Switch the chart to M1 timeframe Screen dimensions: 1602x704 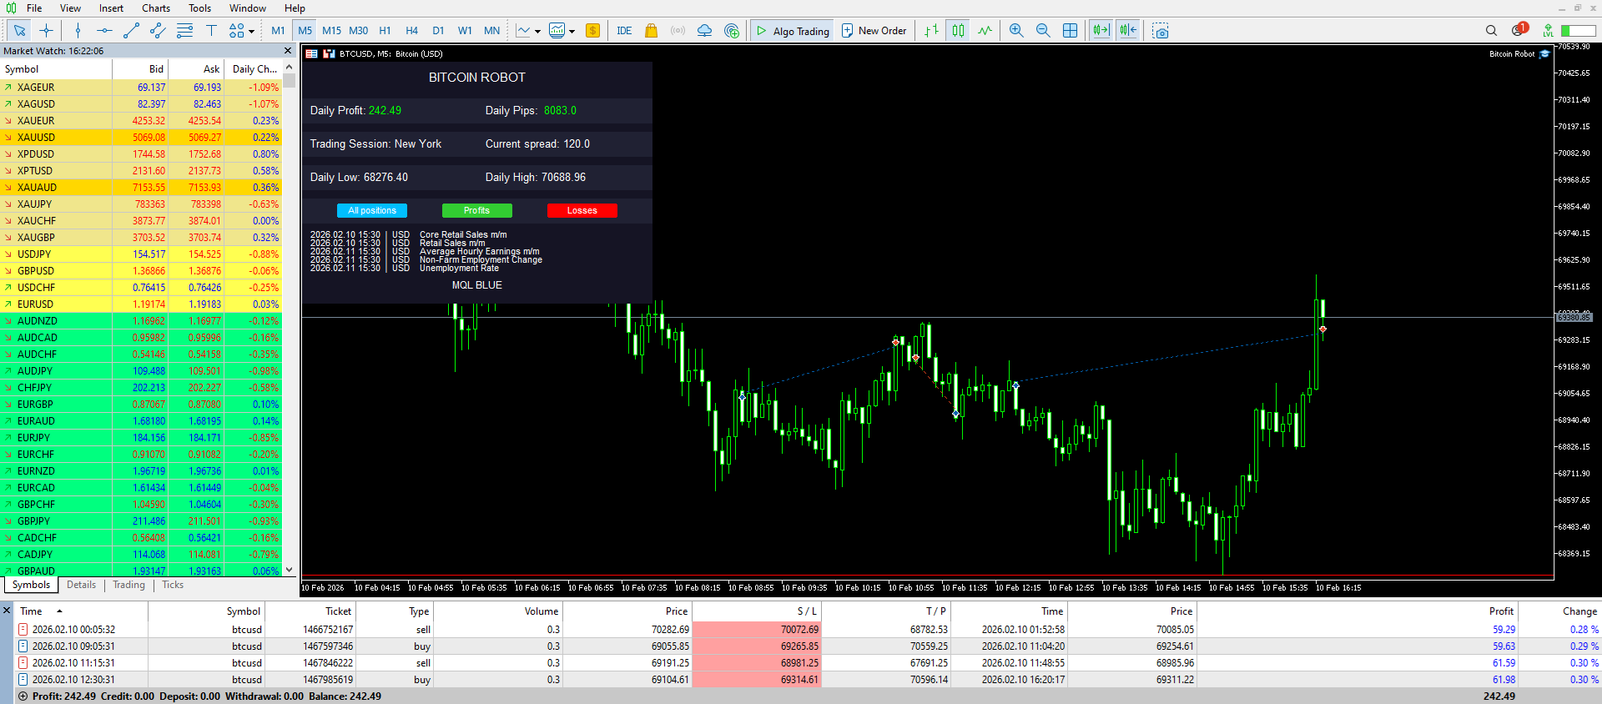[278, 31]
